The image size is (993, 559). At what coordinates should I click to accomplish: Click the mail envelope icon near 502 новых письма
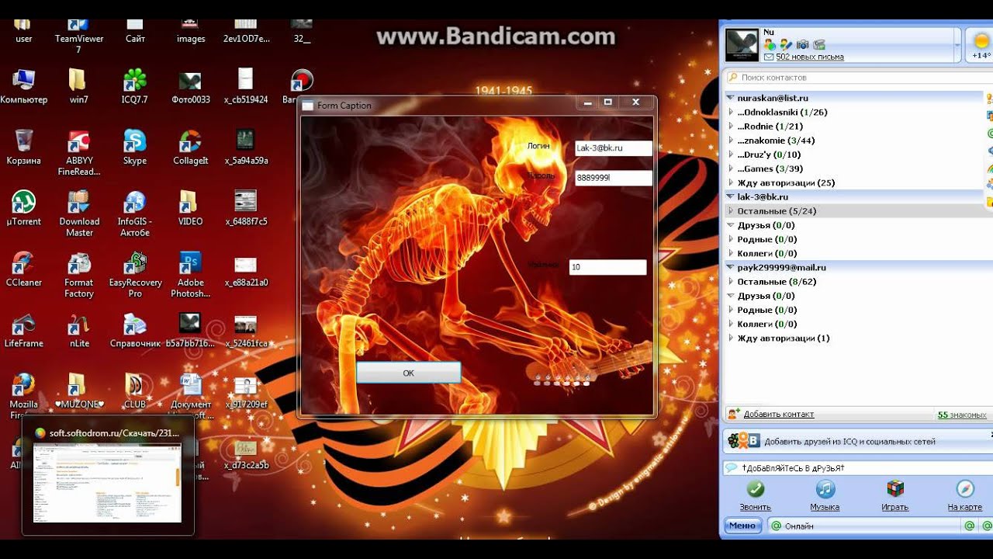pyautogui.click(x=769, y=57)
